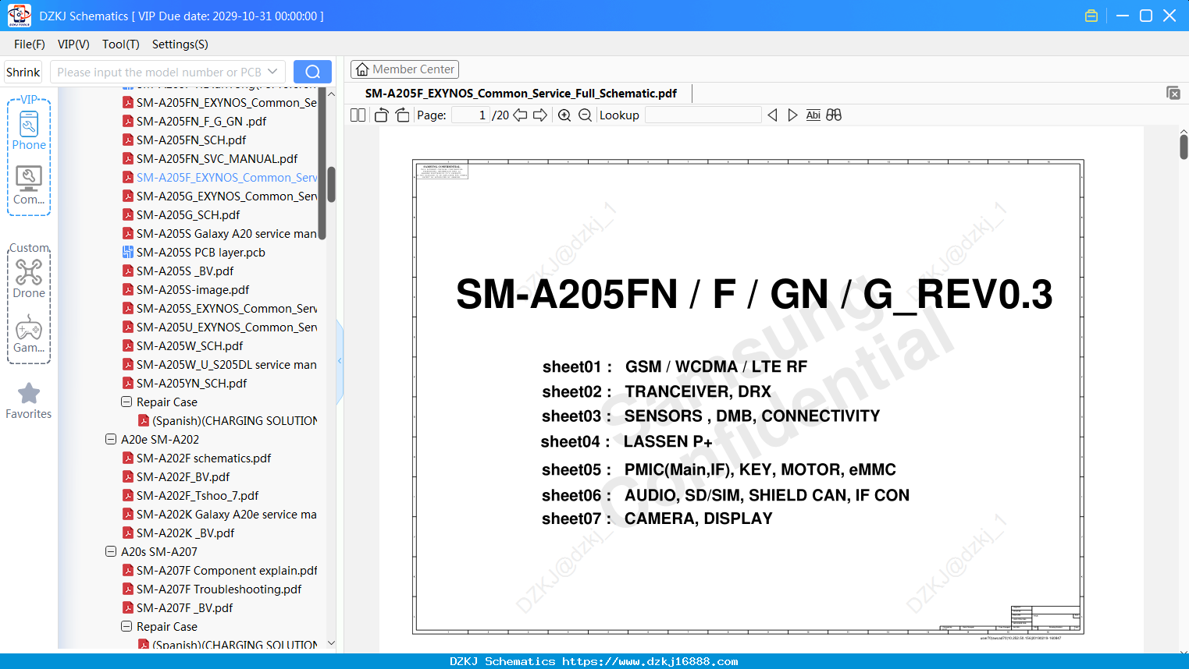
Task: Find next lookup match
Action: (792, 115)
